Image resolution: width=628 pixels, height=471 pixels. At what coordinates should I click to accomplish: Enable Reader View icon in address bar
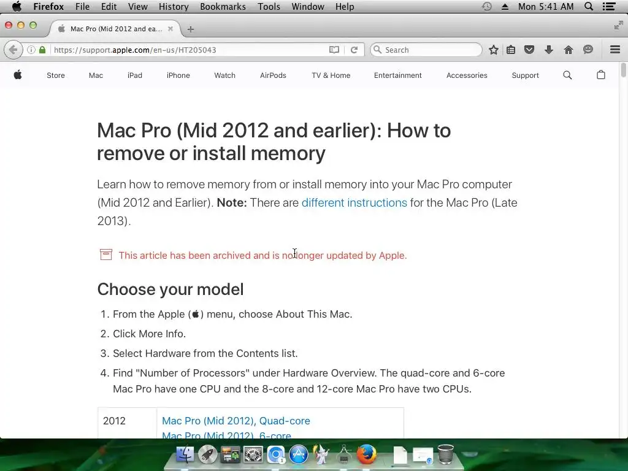pyautogui.click(x=334, y=50)
